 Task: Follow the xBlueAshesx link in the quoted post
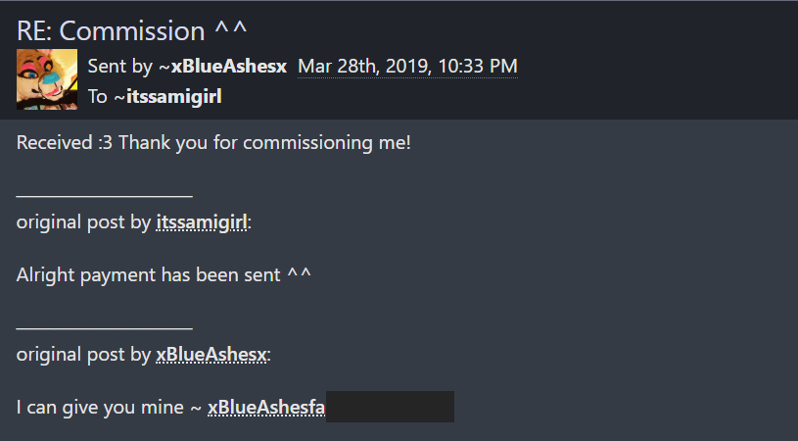211,355
